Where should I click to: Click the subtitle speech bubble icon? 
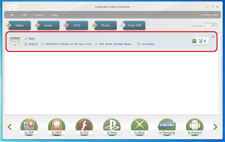pos(138,44)
